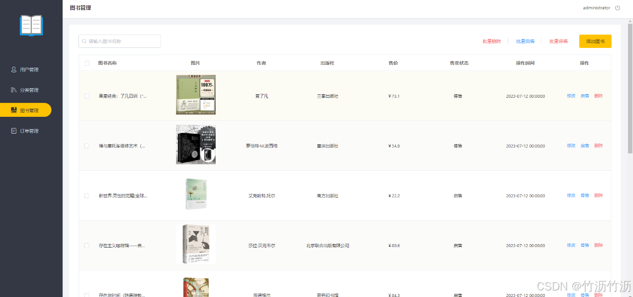Click the book name 禅与摩托车维修艺术

122,146
